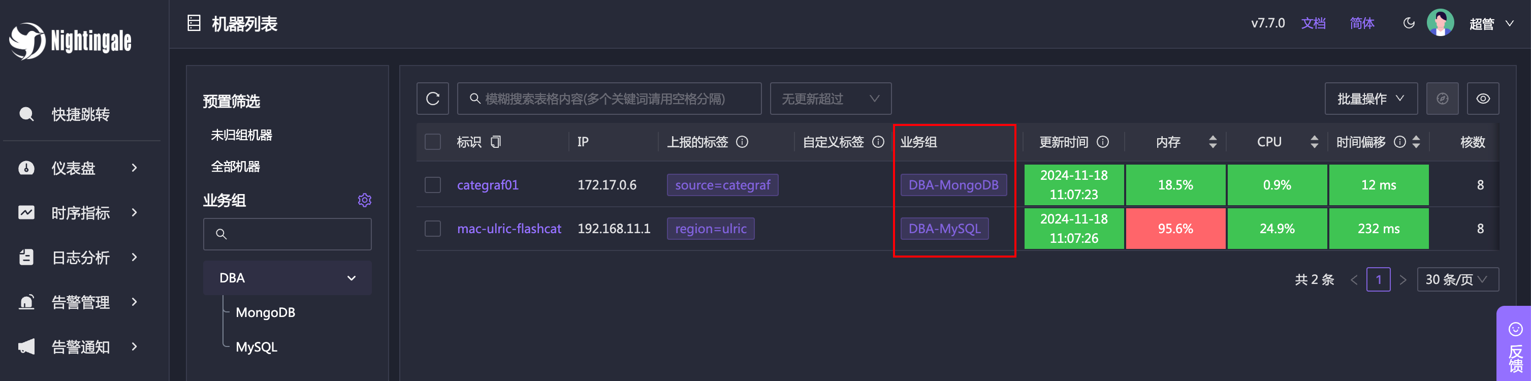Click the 文档 documentation link
Viewport: 1531px width, 381px height.
(x=1313, y=23)
